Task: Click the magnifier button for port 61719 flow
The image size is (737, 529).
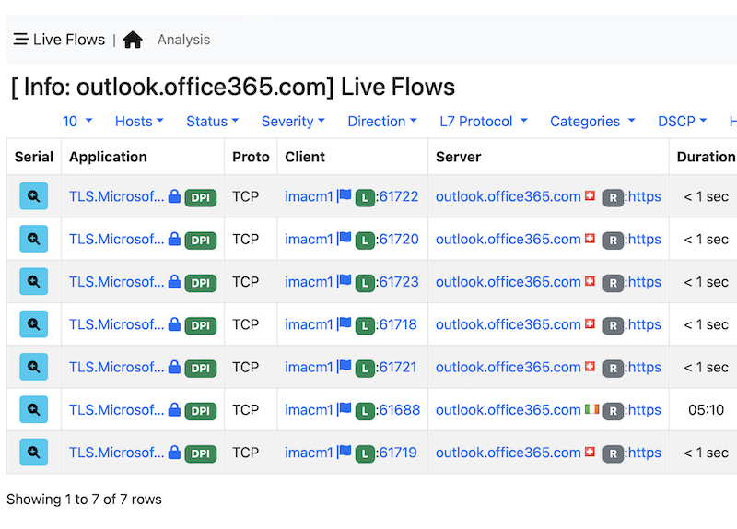Action: click(34, 453)
